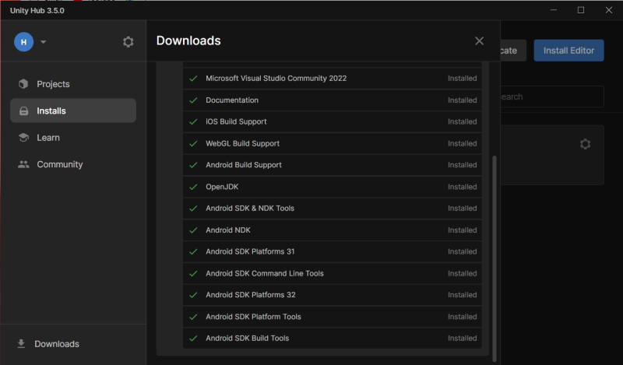Viewport: 623px width, 365px height.
Task: Click the green checkmark beside OpenJDK
Action: (193, 187)
